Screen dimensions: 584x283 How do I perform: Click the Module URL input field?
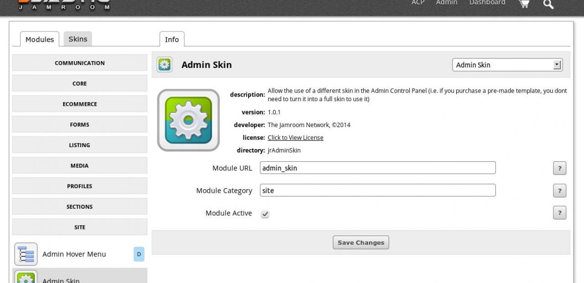tap(377, 168)
